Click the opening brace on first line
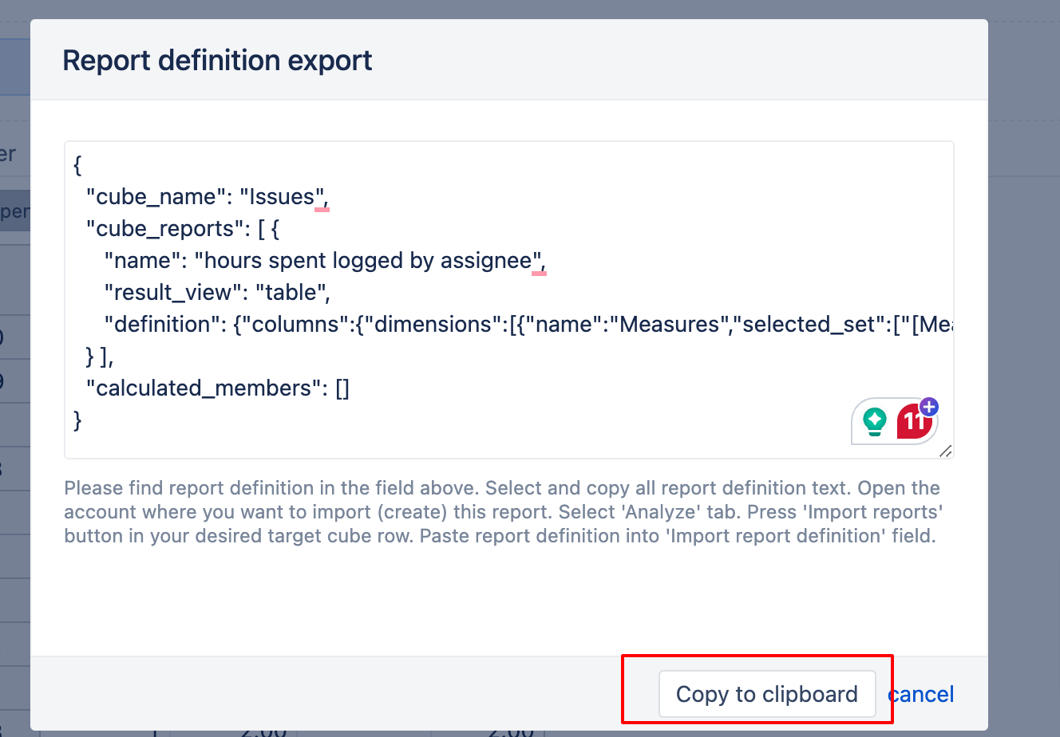1060x737 pixels. [77, 165]
